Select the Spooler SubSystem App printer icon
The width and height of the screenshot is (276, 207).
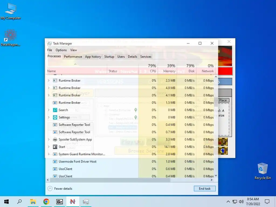click(55, 139)
